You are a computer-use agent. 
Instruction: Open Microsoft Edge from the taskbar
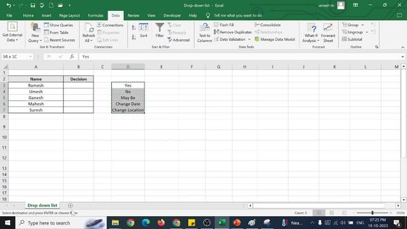(x=146, y=223)
